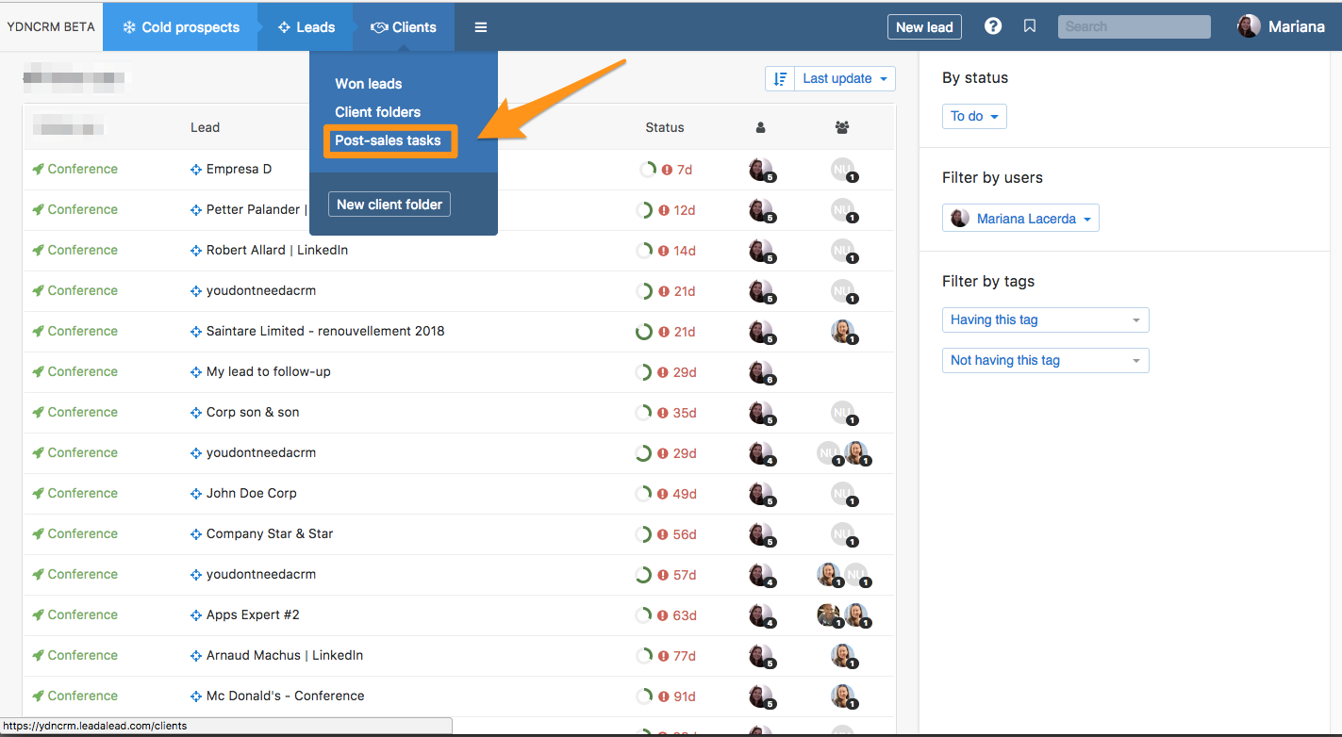Open the Last update sort dropdown
The height and width of the screenshot is (737, 1342).
coord(844,79)
